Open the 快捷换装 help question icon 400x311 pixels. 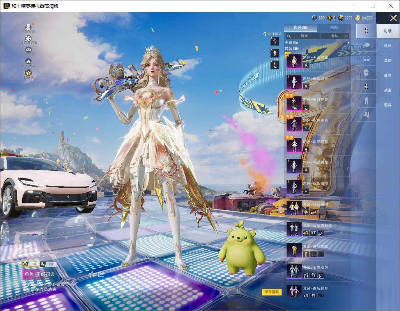(x=265, y=34)
